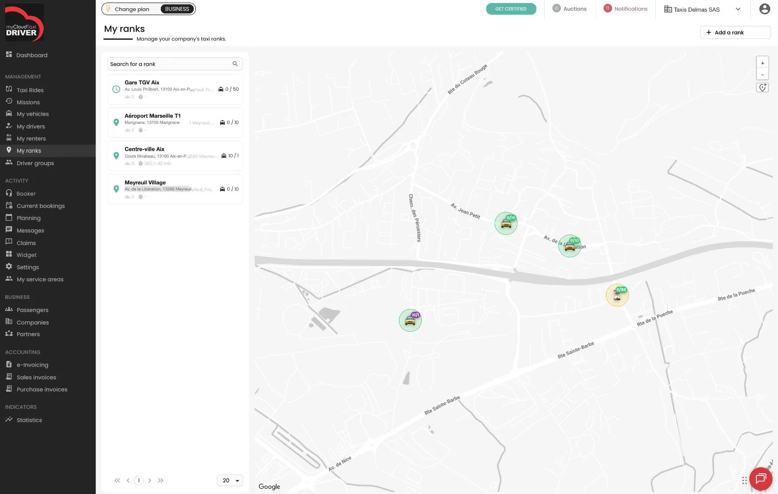Select the Centre-ville Aix rank
The height and width of the screenshot is (494, 778).
(x=175, y=156)
